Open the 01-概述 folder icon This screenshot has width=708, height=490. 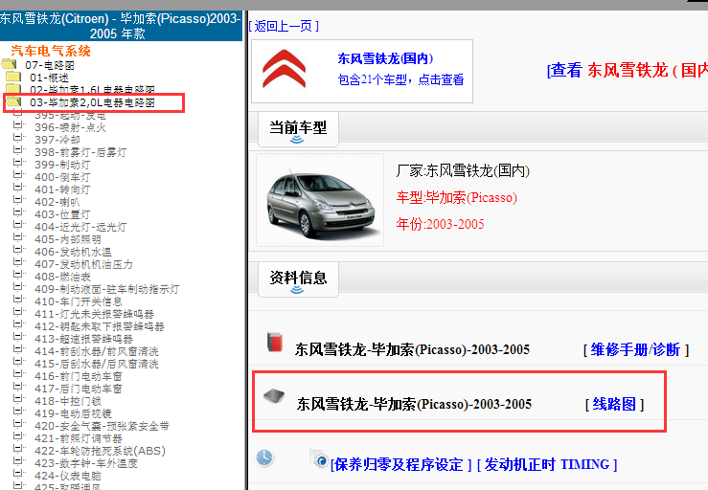13,77
